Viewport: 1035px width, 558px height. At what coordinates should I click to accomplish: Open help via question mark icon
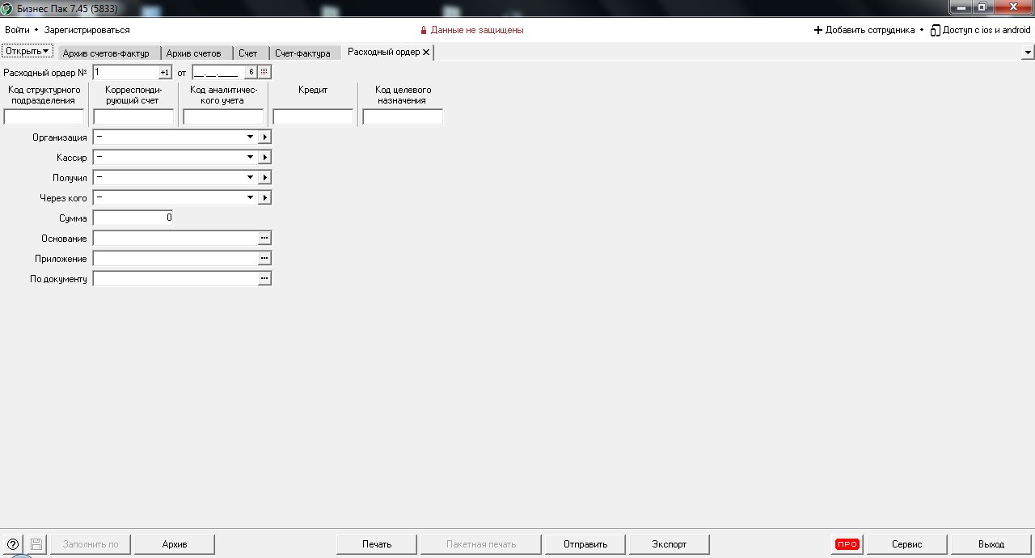[x=12, y=544]
